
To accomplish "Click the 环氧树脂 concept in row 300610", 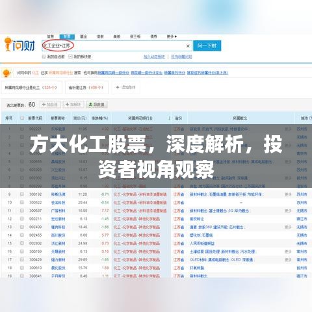I will point(197,268).
